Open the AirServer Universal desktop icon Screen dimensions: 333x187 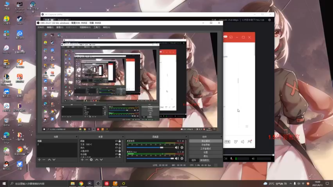pos(20,7)
